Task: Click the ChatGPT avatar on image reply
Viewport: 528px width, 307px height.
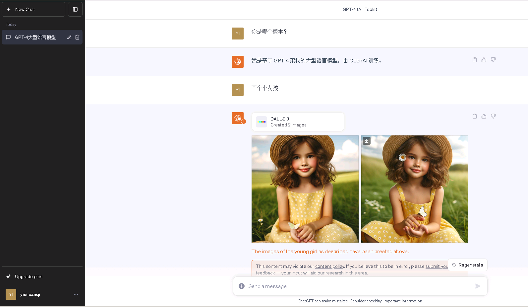Action: 238,118
